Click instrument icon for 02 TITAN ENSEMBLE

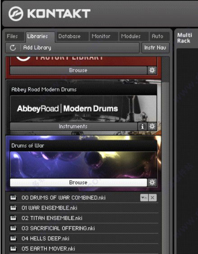(13, 218)
